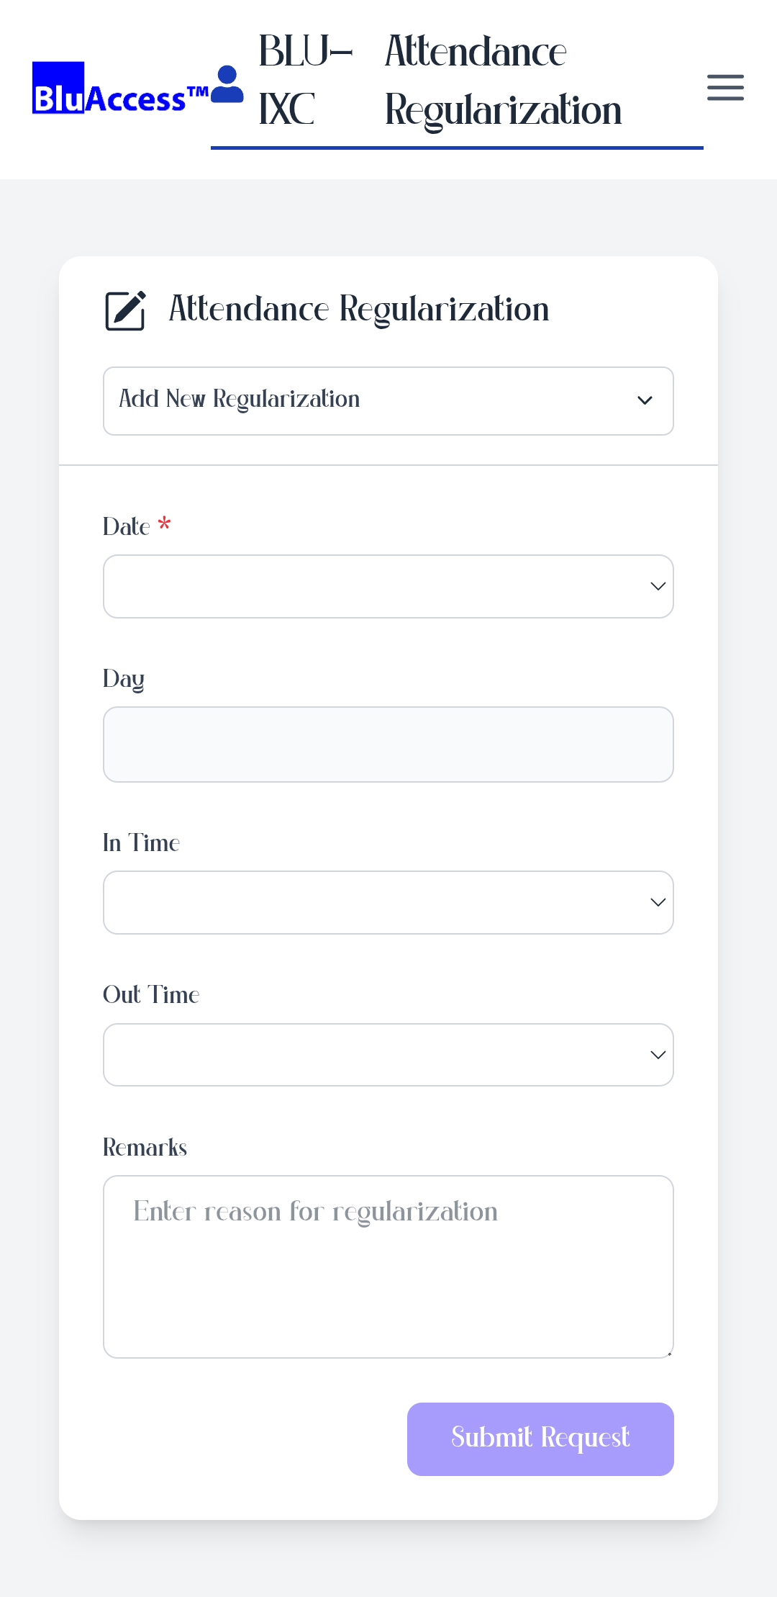
Task: Focus the Day input field
Action: [x=388, y=744]
